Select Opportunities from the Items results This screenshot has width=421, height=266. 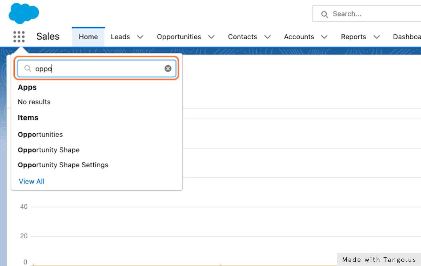(40, 134)
